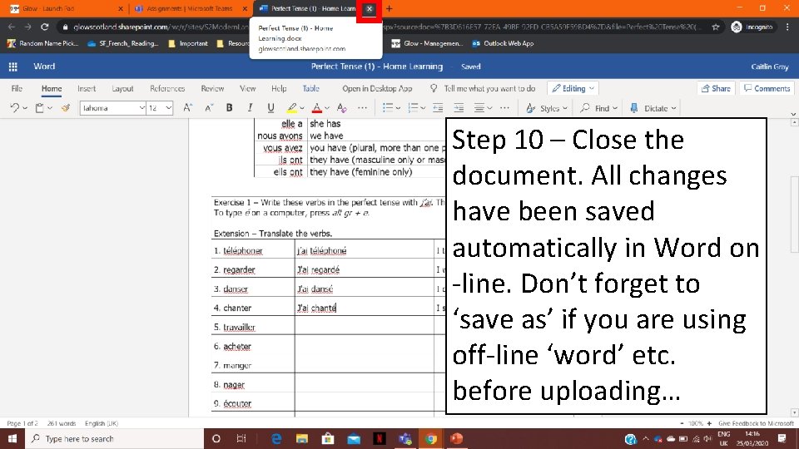Switch to the Insert tab

[x=87, y=89]
